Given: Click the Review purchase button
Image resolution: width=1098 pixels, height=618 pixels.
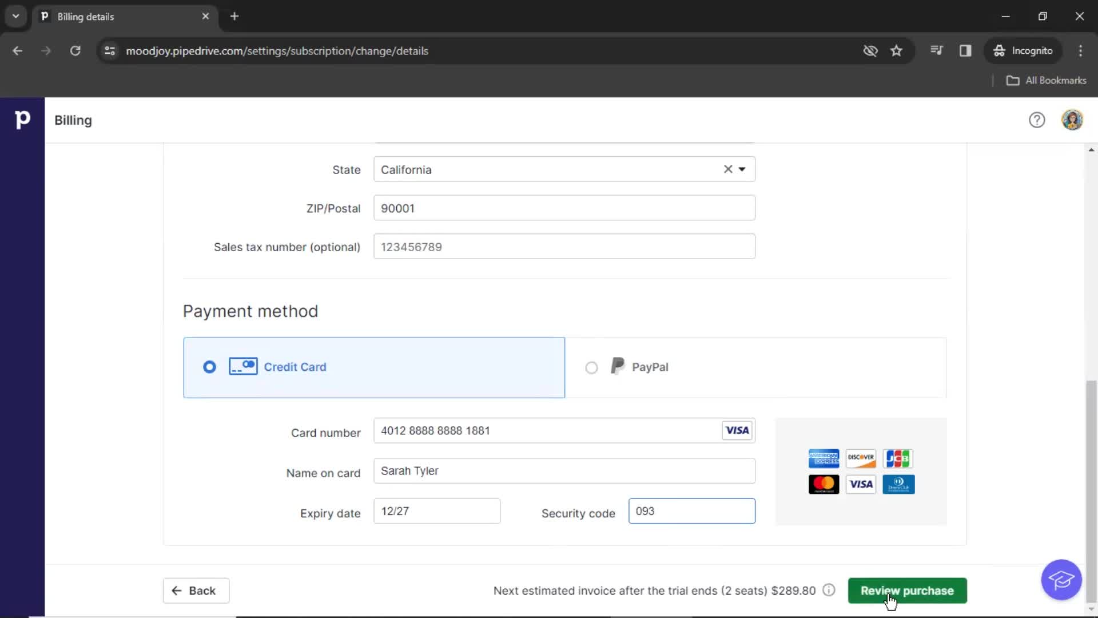Looking at the screenshot, I should [x=907, y=590].
